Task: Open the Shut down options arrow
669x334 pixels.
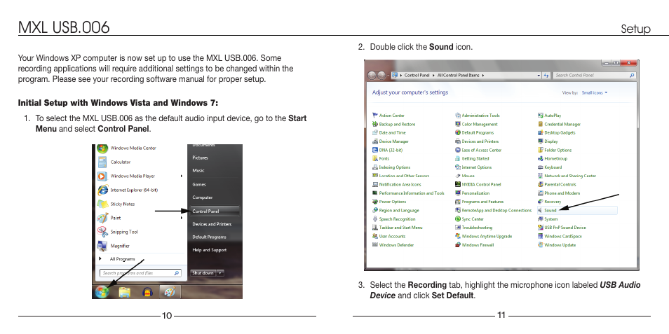Action: pos(220,273)
